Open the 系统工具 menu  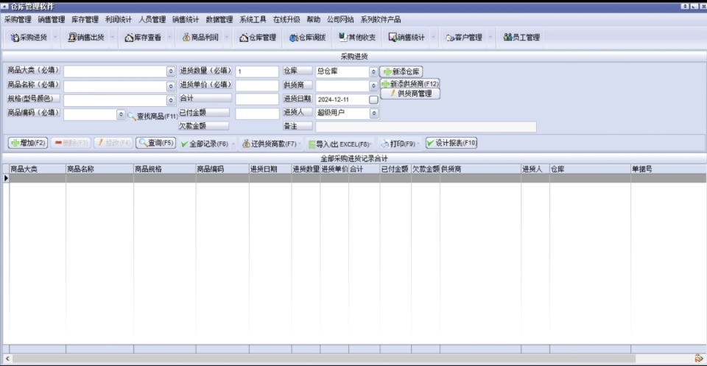(x=253, y=19)
